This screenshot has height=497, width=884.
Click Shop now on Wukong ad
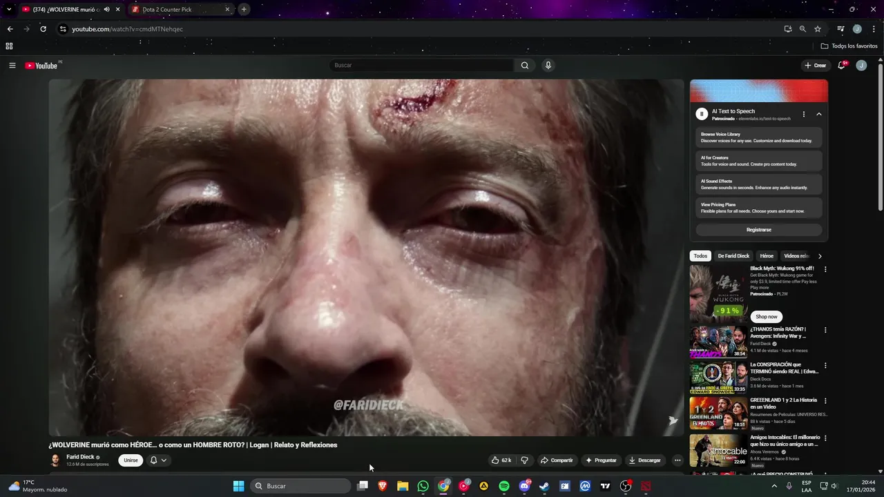pyautogui.click(x=766, y=316)
